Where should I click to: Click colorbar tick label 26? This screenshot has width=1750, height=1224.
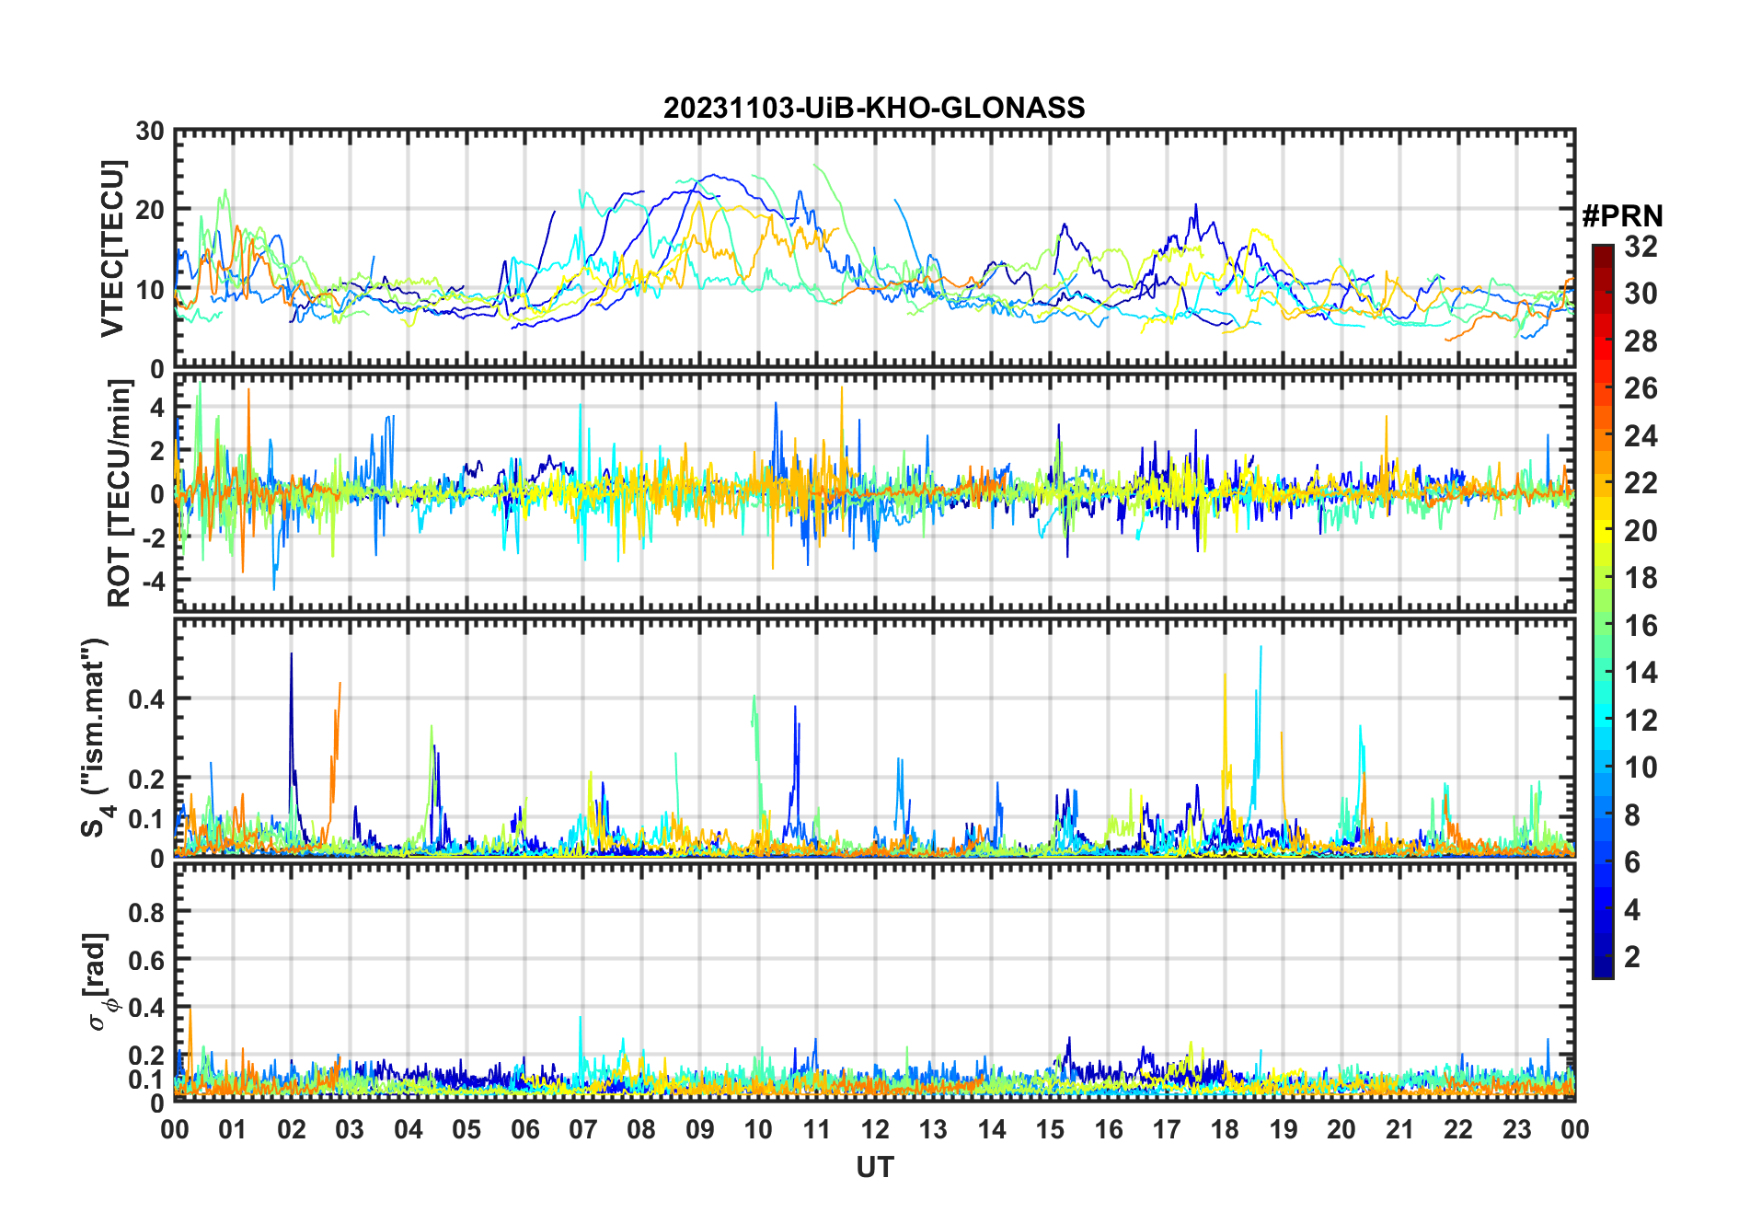[x=1641, y=388]
